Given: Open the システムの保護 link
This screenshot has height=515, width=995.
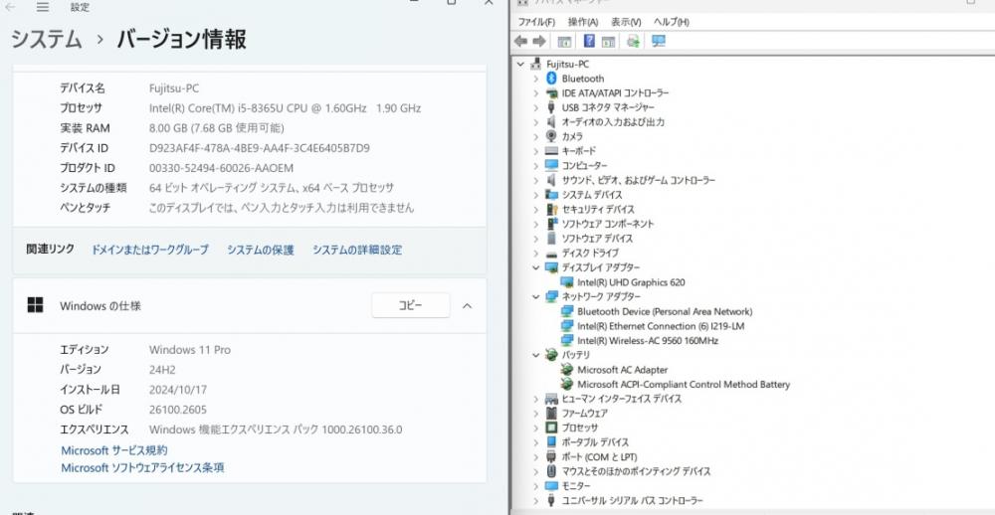Looking at the screenshot, I should pyautogui.click(x=260, y=250).
